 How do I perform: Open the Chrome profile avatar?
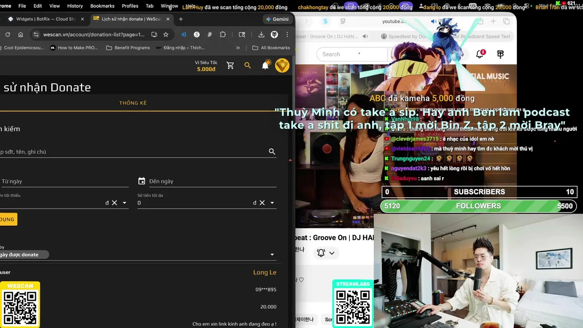pos(275,35)
